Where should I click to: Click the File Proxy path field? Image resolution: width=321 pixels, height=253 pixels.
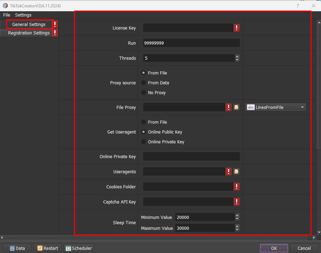(x=184, y=107)
